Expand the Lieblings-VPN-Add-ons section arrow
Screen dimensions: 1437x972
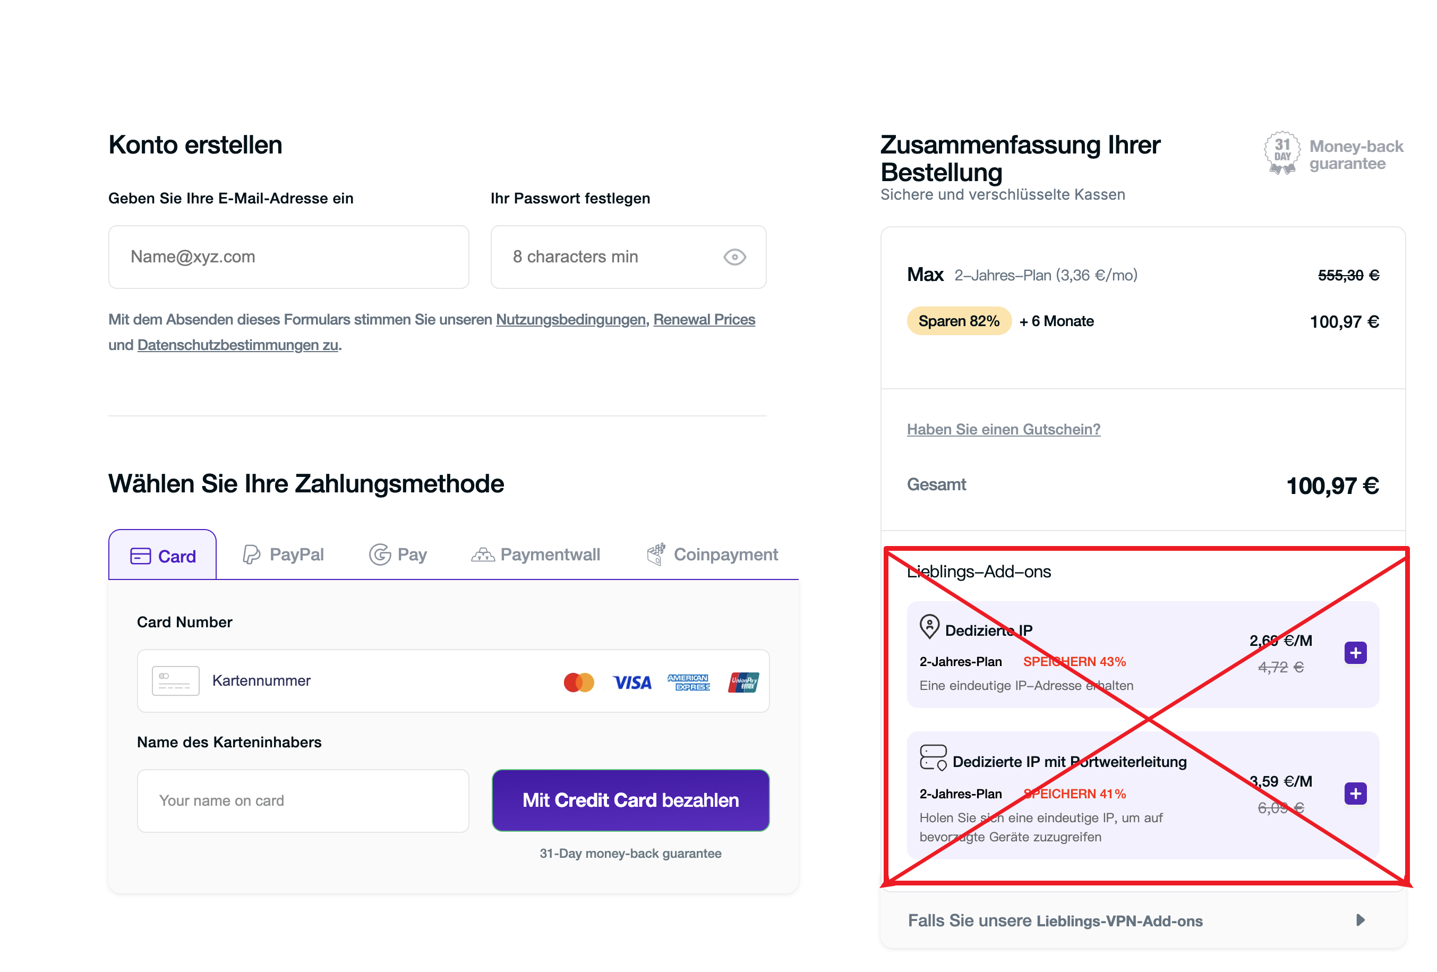click(x=1359, y=920)
